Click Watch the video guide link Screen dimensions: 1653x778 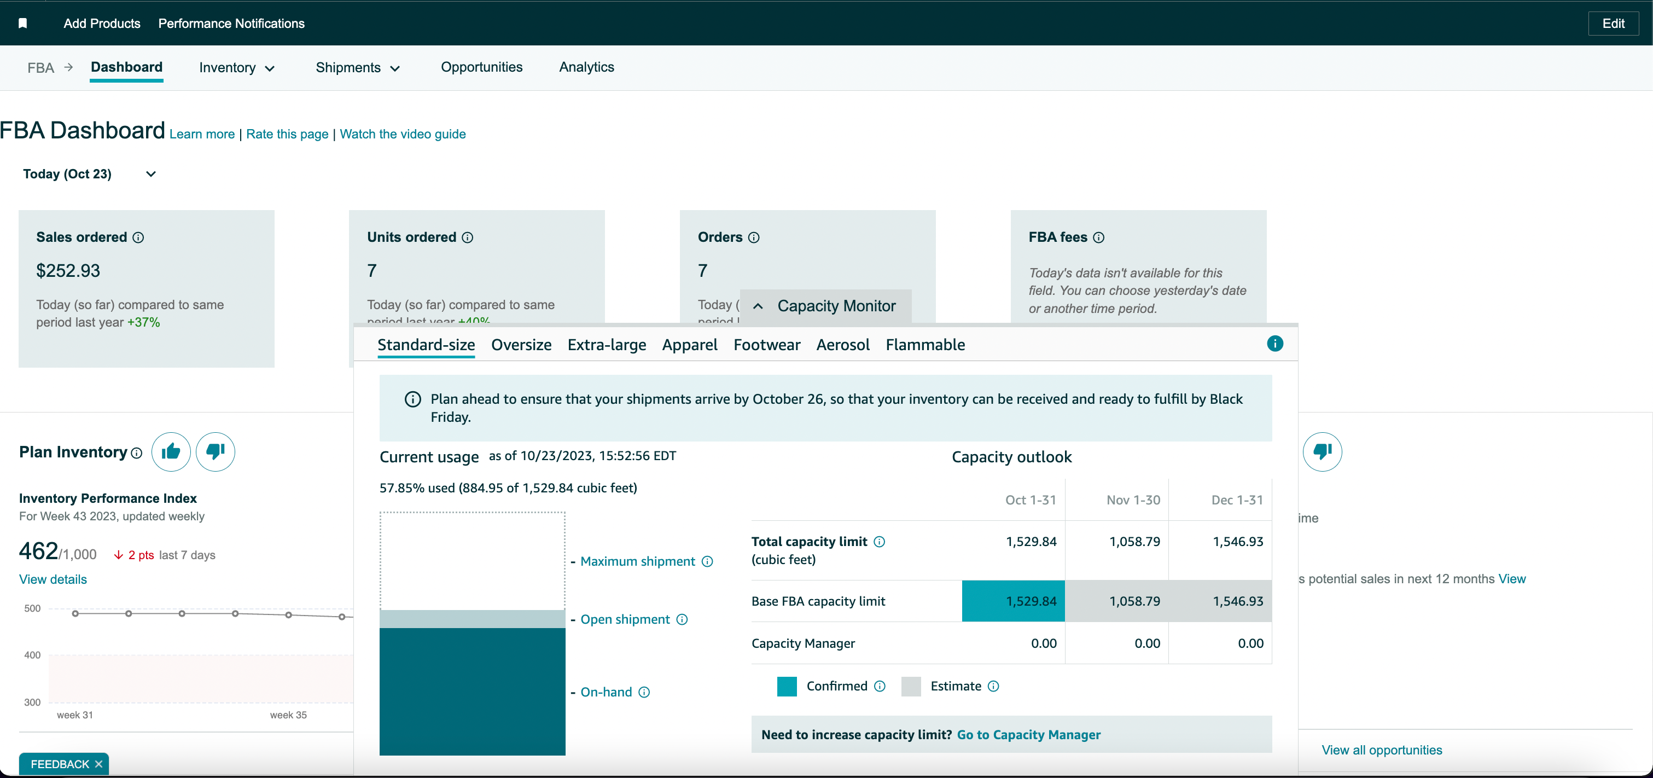click(x=403, y=134)
